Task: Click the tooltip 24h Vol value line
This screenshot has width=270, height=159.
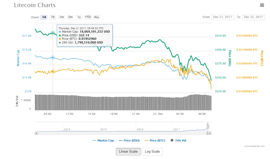Action: click(81, 42)
